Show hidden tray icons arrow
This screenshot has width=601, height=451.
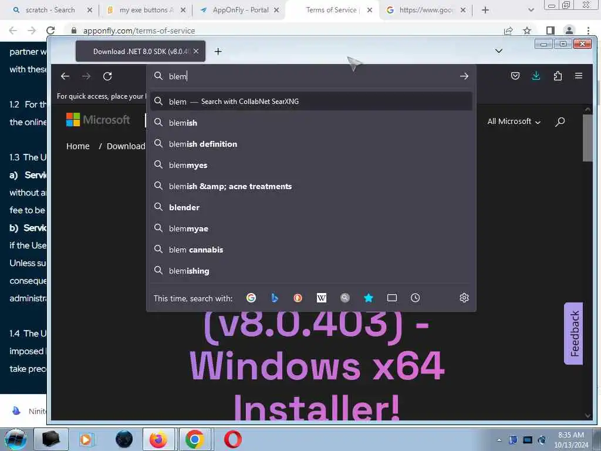coord(499,440)
